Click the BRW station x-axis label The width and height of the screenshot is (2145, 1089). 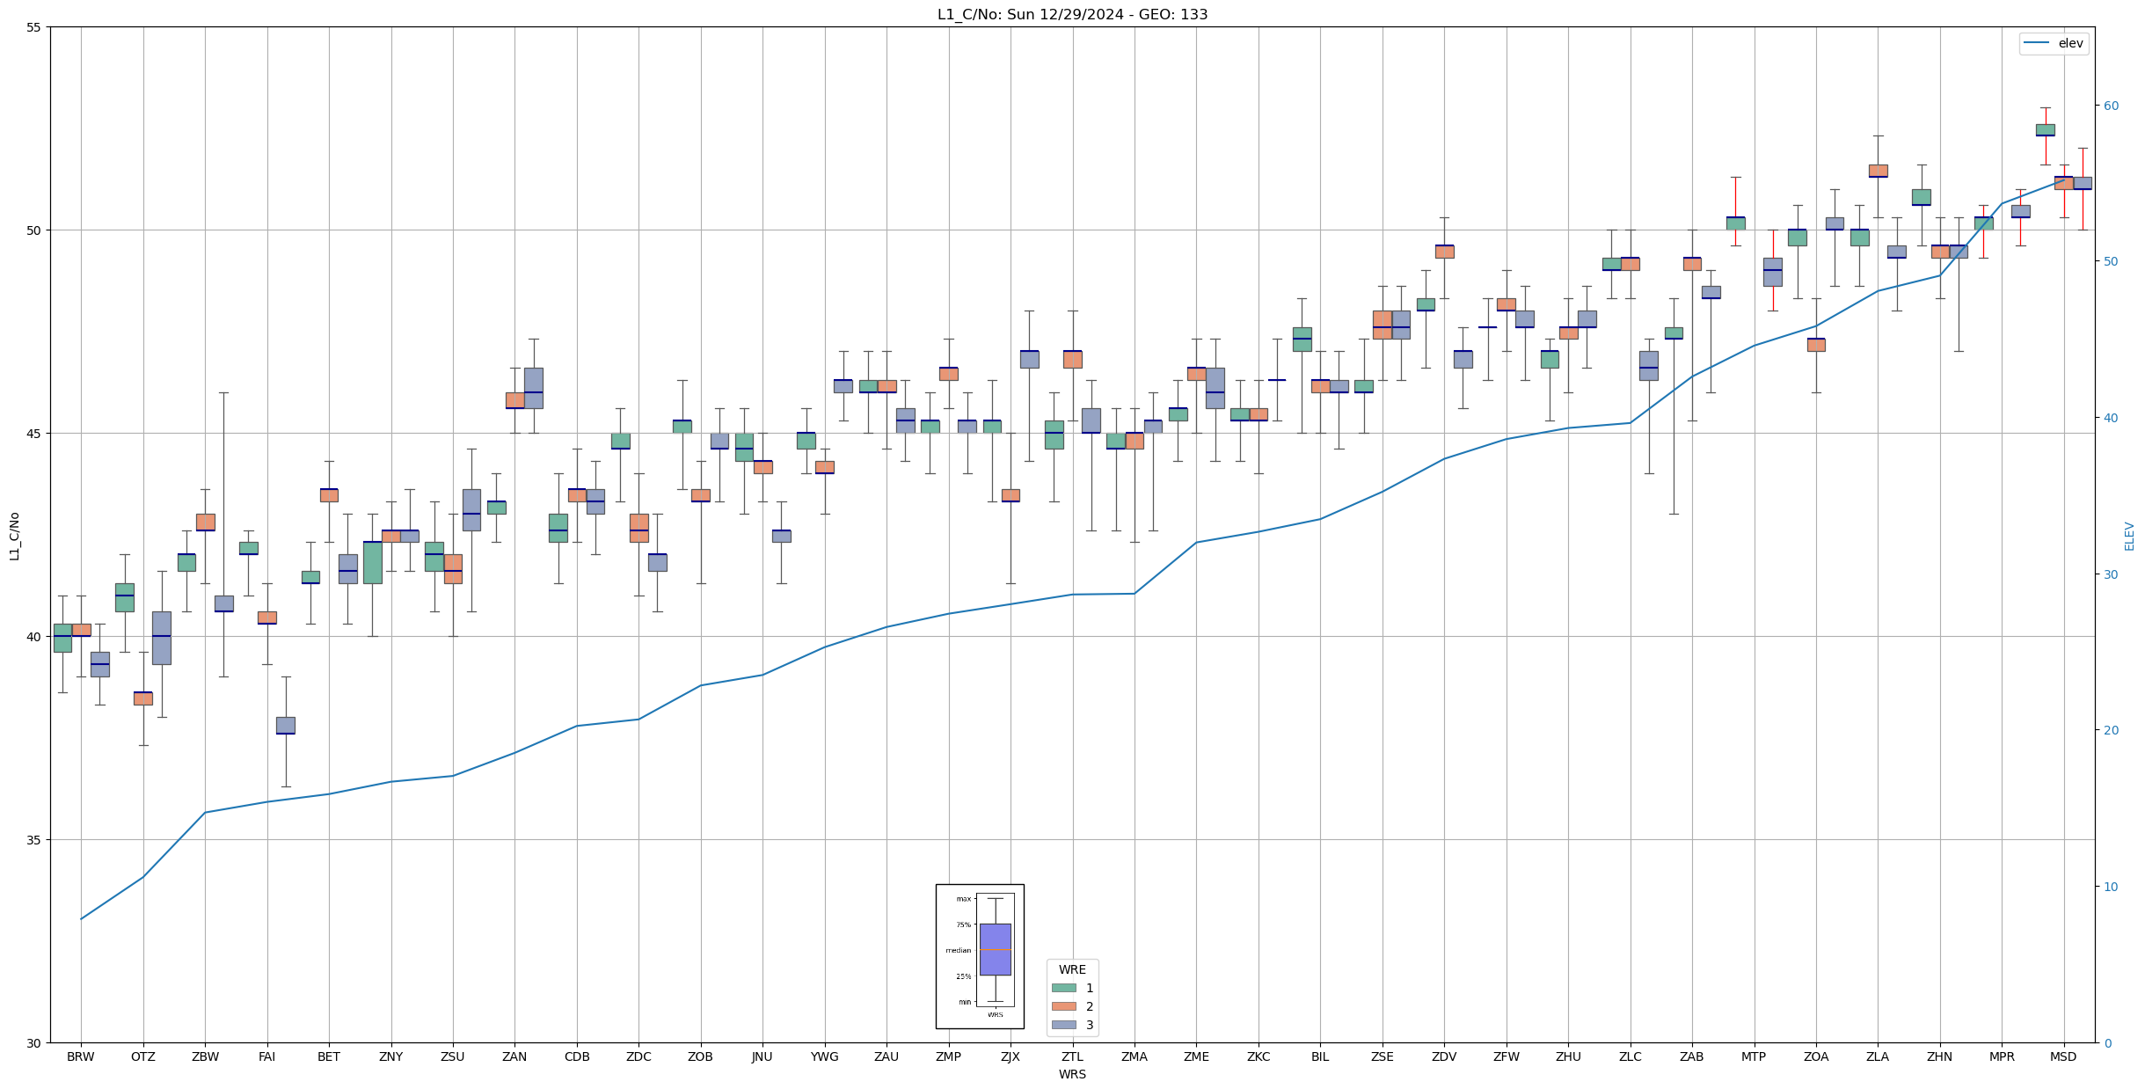pyautogui.click(x=81, y=1056)
